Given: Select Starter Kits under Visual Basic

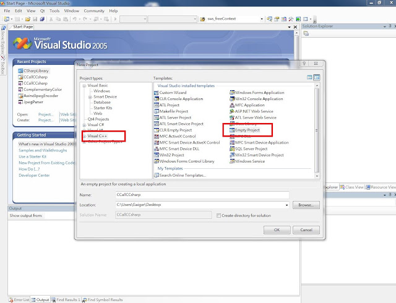Looking at the screenshot, I should (103, 108).
